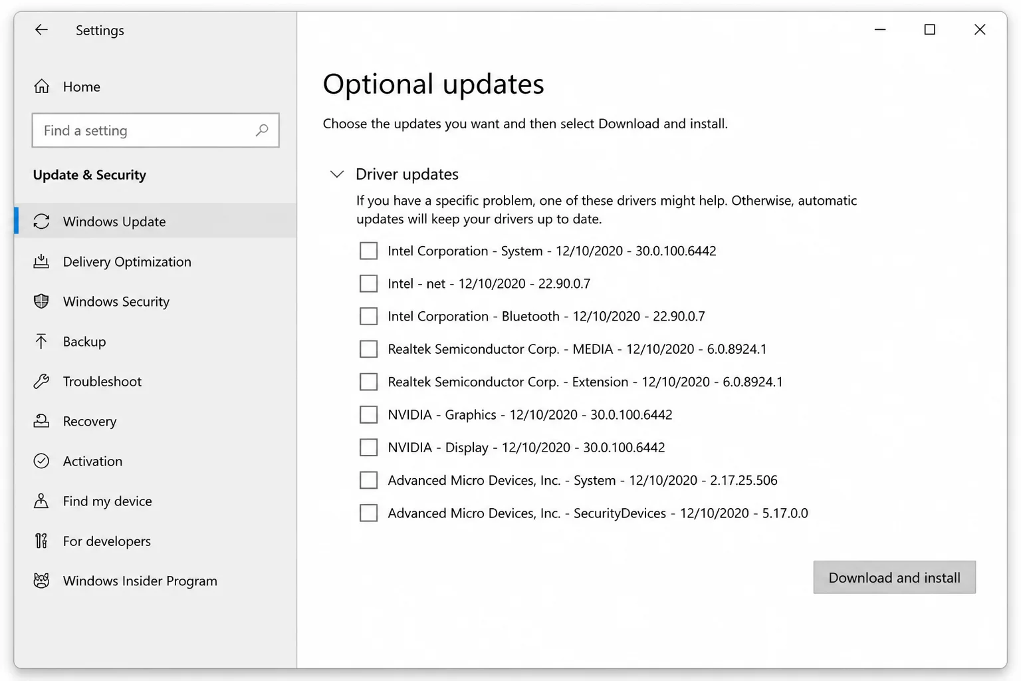The image size is (1021, 681).
Task: Click the Backup arrow icon
Action: [41, 341]
